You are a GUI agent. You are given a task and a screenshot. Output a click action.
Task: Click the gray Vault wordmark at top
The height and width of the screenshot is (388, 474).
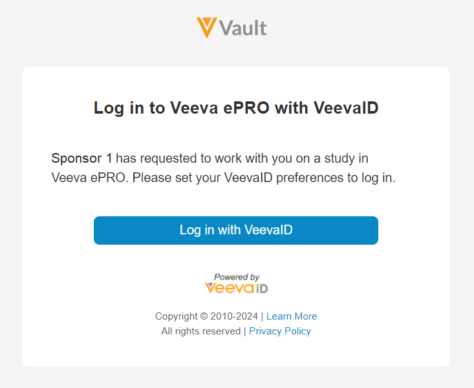(243, 28)
